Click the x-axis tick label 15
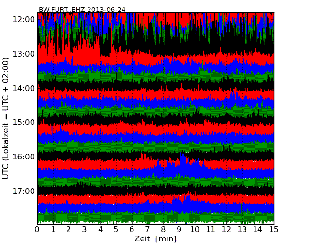 (x=274, y=230)
